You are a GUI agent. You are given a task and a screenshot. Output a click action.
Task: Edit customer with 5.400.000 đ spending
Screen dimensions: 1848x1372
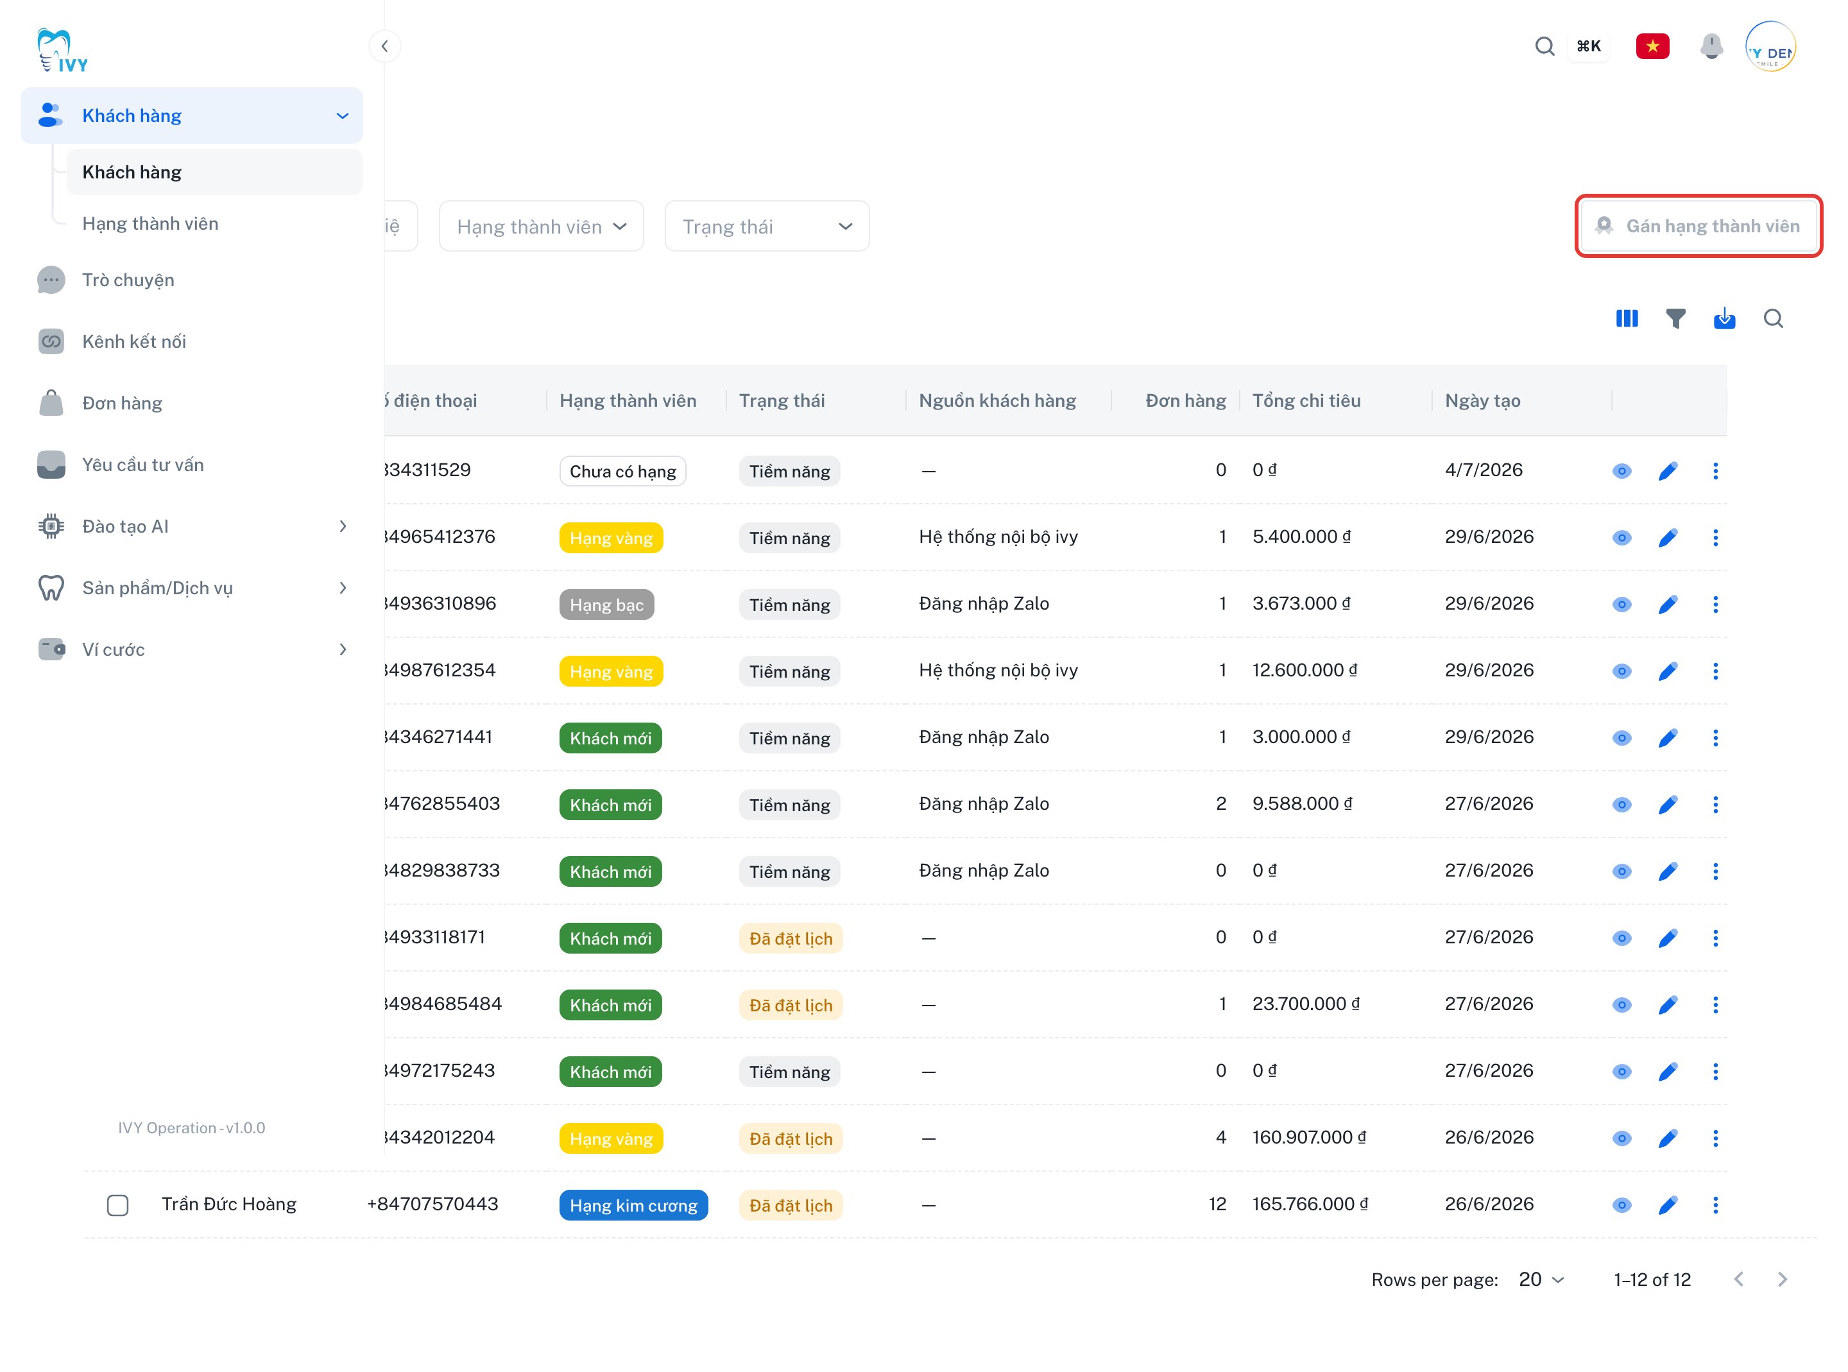pyautogui.click(x=1668, y=537)
